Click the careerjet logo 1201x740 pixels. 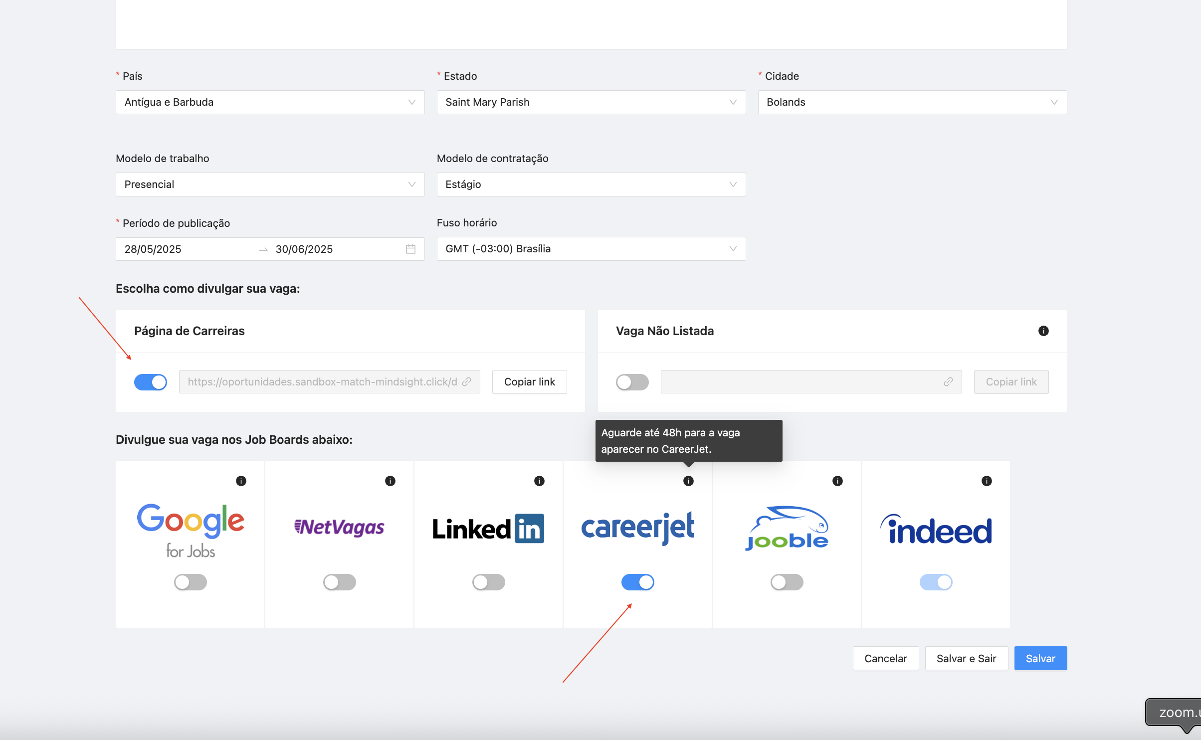pos(637,528)
